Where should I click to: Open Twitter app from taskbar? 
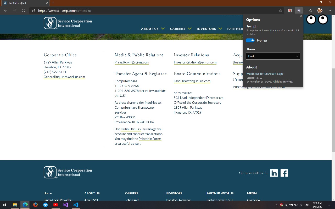pos(46,205)
